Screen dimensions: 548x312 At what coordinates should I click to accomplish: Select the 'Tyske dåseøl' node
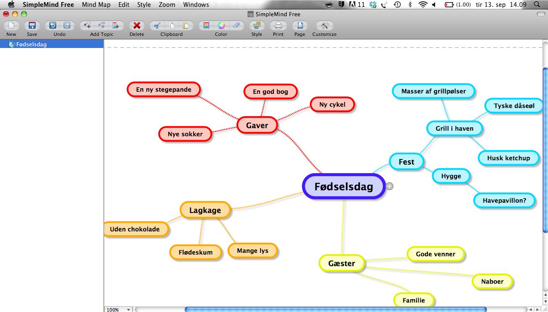coord(514,105)
